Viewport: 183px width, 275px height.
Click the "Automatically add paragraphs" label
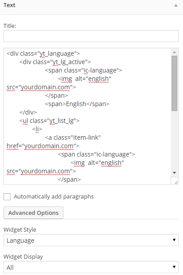[x=54, y=197]
